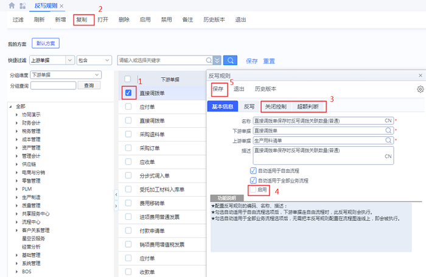Open the 上游单据 quick filter dropdown
Screen dimensions: 426x277
pos(69,60)
